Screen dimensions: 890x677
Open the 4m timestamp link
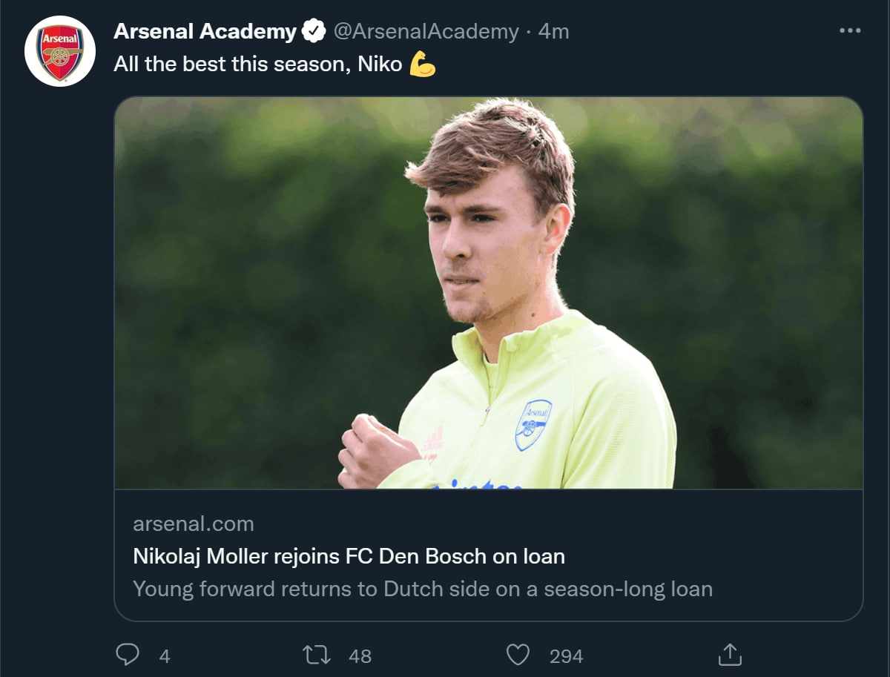tap(553, 32)
